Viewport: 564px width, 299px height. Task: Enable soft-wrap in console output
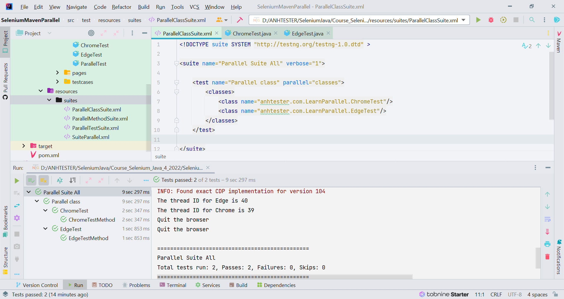pyautogui.click(x=547, y=219)
